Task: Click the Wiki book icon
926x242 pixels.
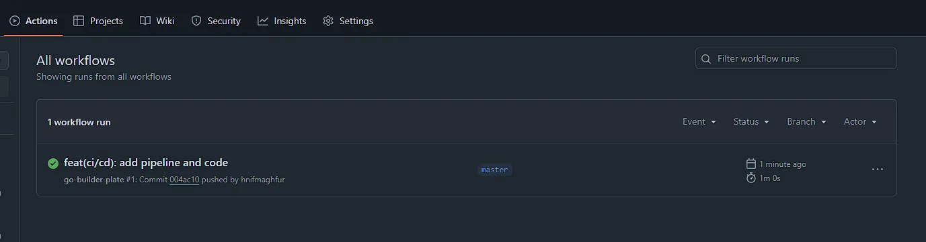Action: pyautogui.click(x=145, y=21)
